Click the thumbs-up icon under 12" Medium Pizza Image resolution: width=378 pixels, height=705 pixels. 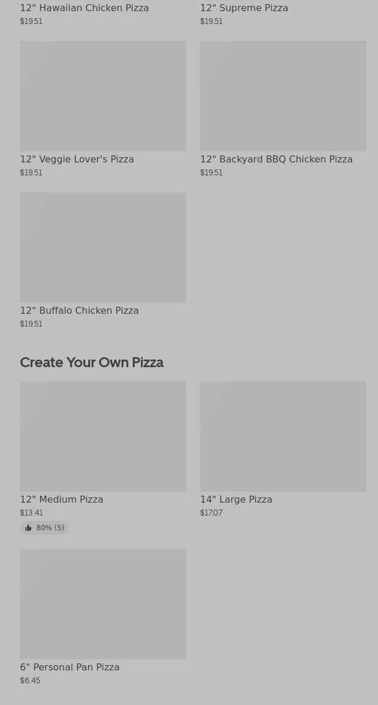pyautogui.click(x=28, y=528)
